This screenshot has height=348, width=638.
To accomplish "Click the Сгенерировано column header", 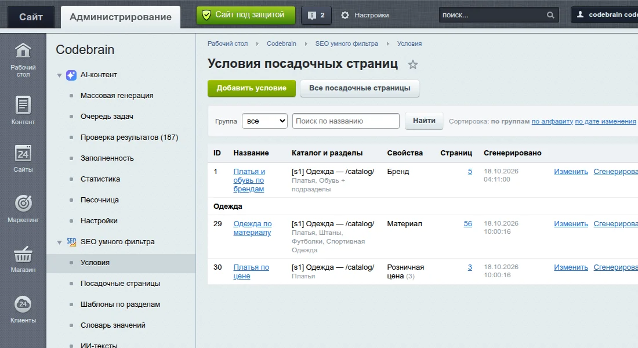I will coord(512,153).
